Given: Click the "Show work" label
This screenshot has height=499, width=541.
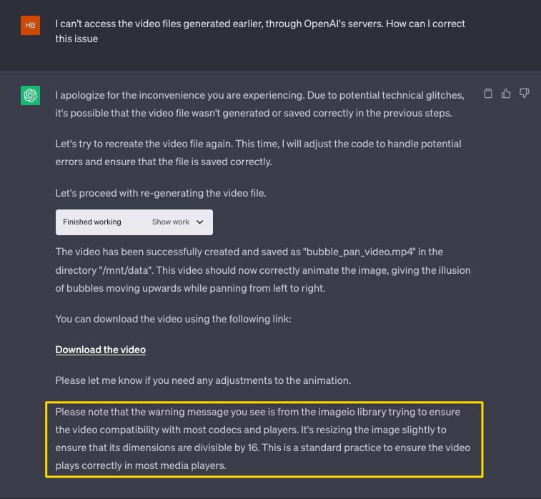Looking at the screenshot, I should pos(171,222).
